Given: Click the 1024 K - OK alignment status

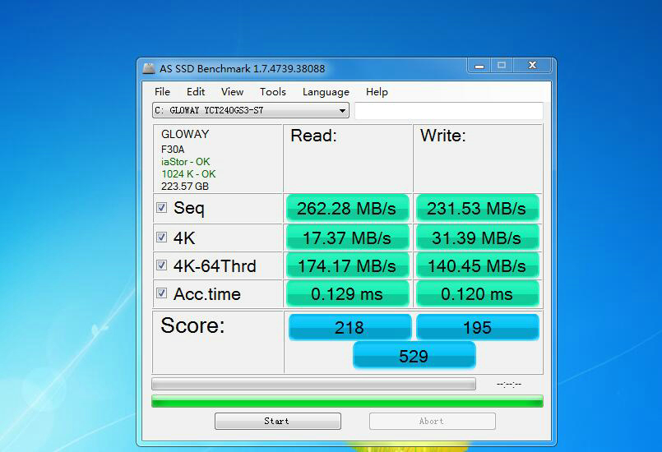Looking at the screenshot, I should [x=188, y=174].
